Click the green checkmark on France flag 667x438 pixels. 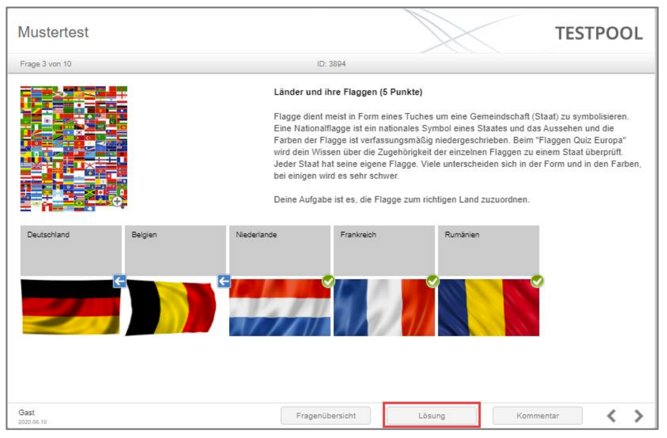(x=433, y=281)
